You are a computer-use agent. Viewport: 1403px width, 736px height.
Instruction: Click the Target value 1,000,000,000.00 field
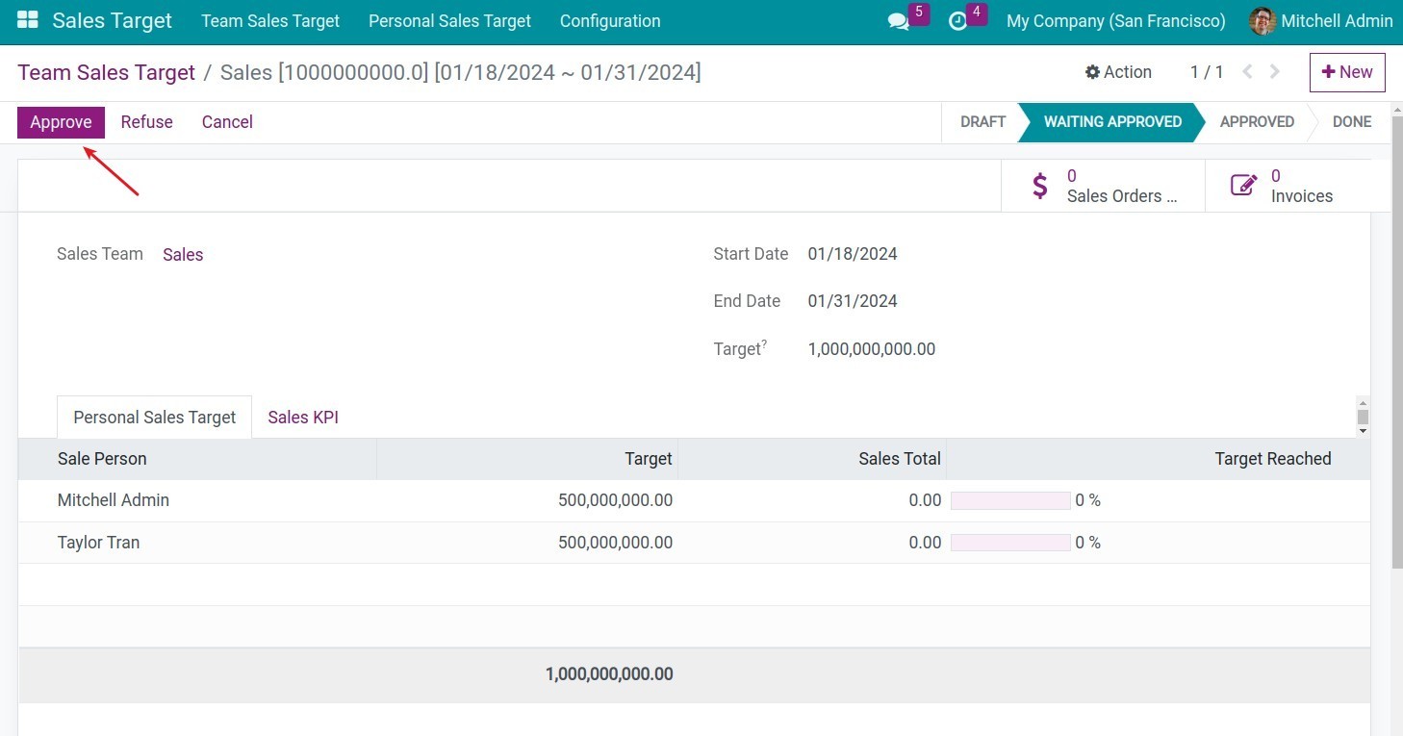pos(872,349)
